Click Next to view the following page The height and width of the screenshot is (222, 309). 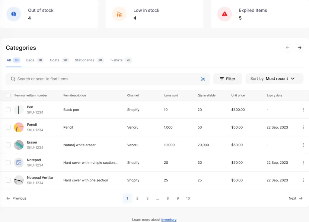tap(295, 198)
